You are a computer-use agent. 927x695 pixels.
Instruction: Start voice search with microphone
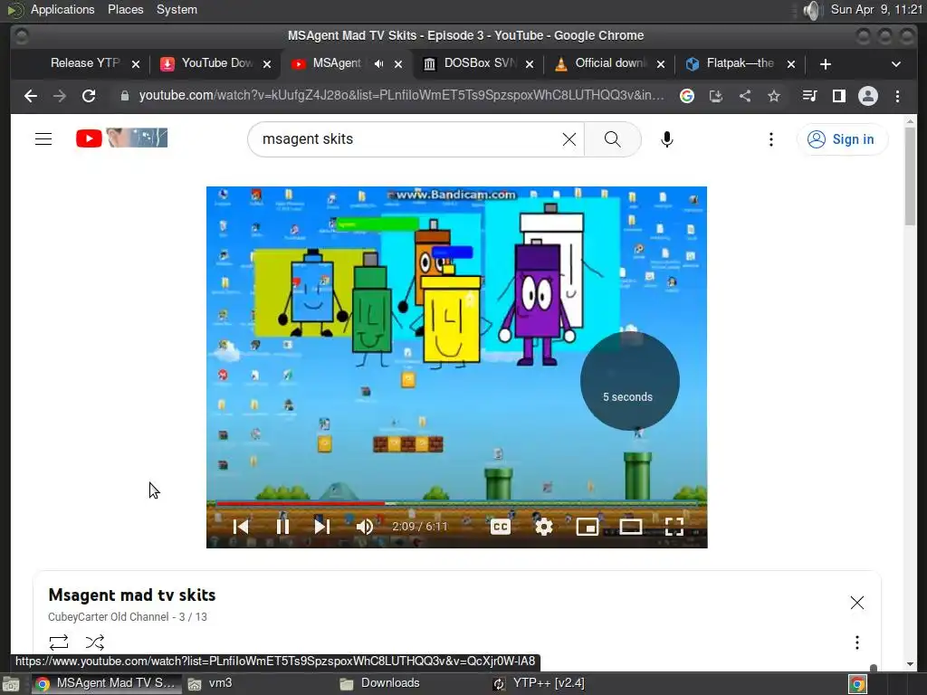click(667, 139)
